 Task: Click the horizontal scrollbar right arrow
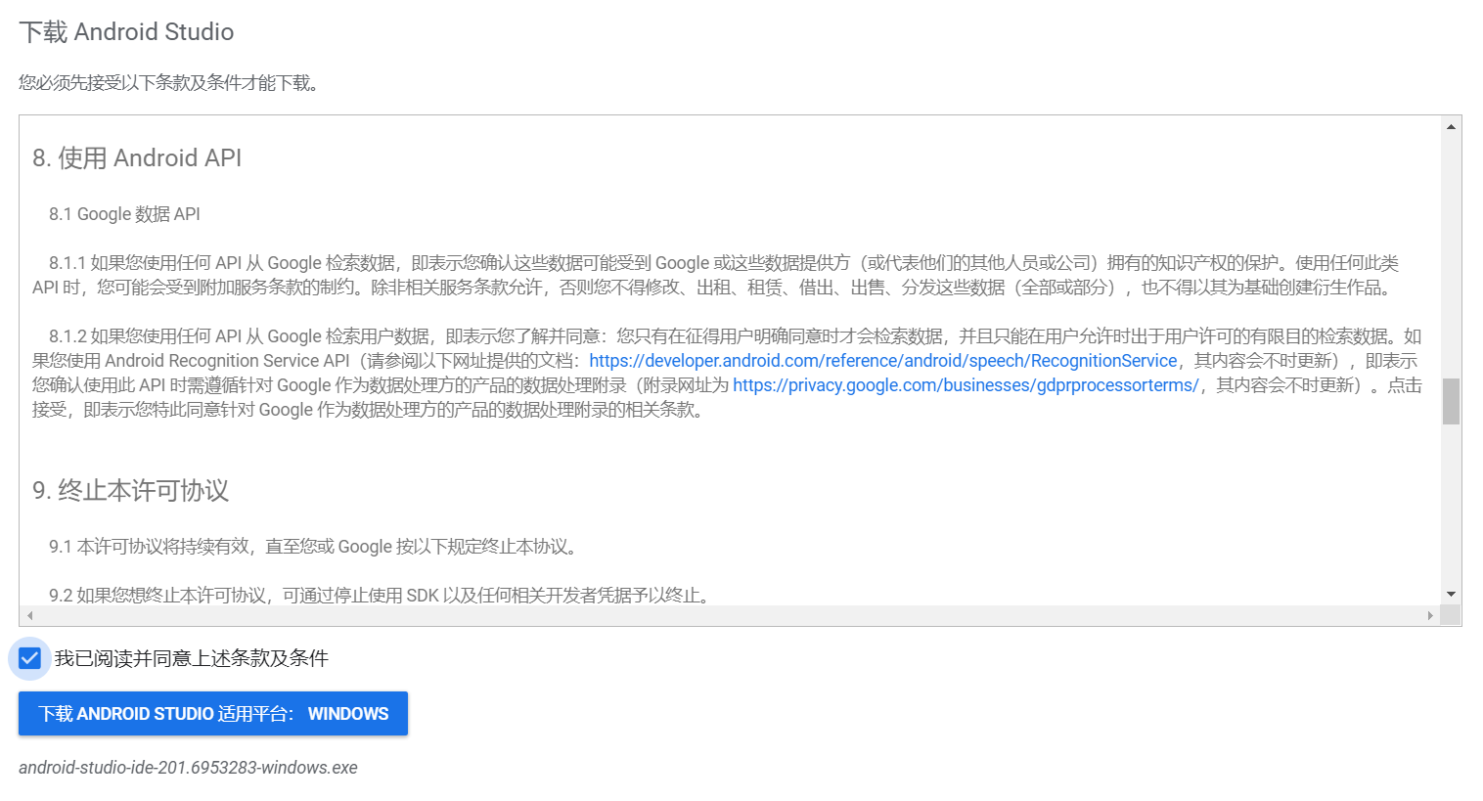coord(1430,615)
